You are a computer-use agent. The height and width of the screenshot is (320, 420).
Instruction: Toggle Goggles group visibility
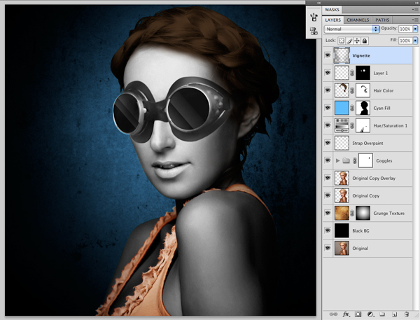(328, 160)
